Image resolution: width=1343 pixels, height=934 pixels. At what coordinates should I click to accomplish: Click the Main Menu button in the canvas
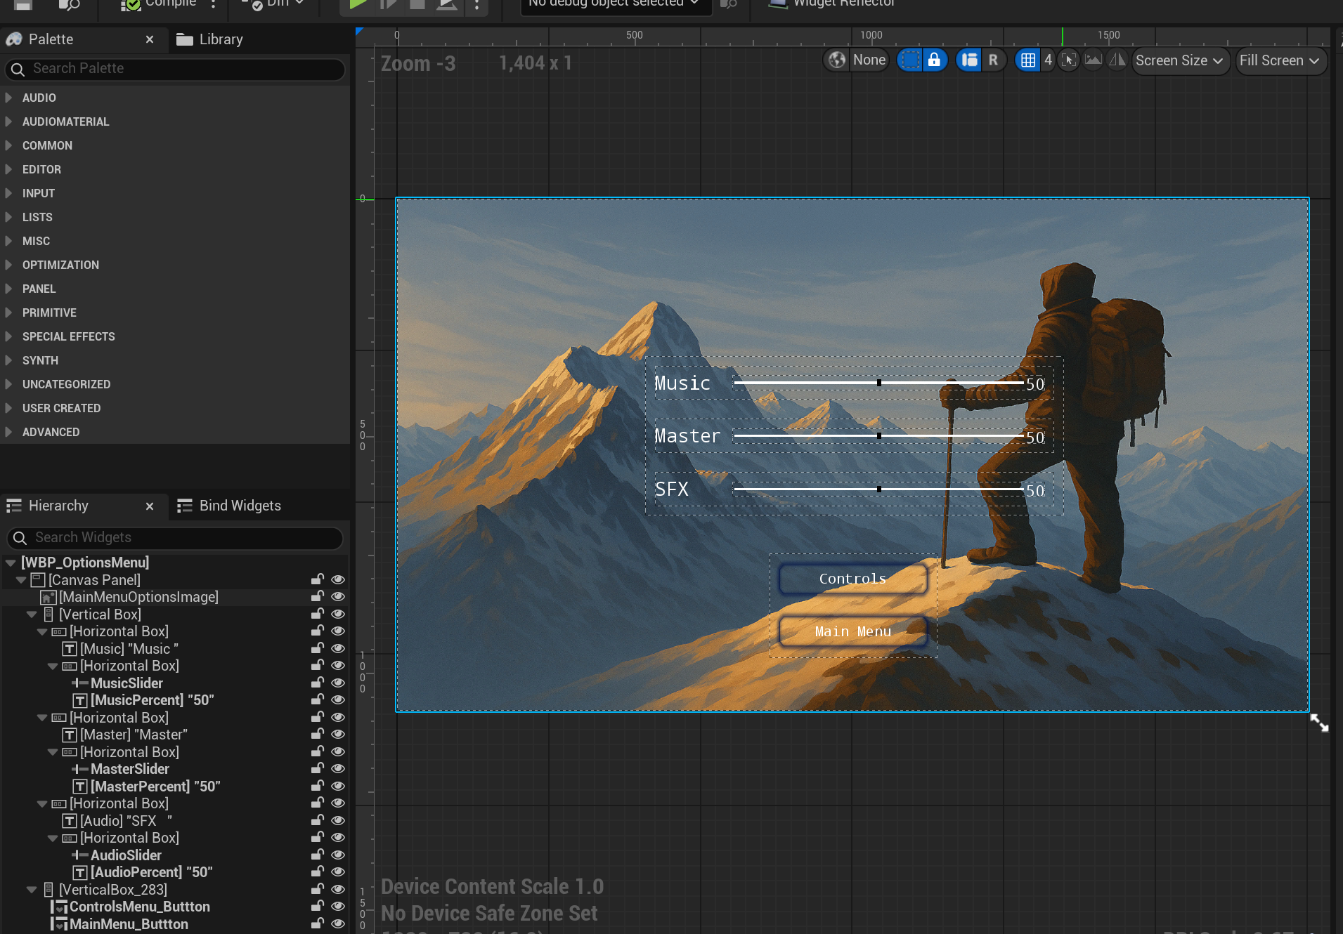852,631
